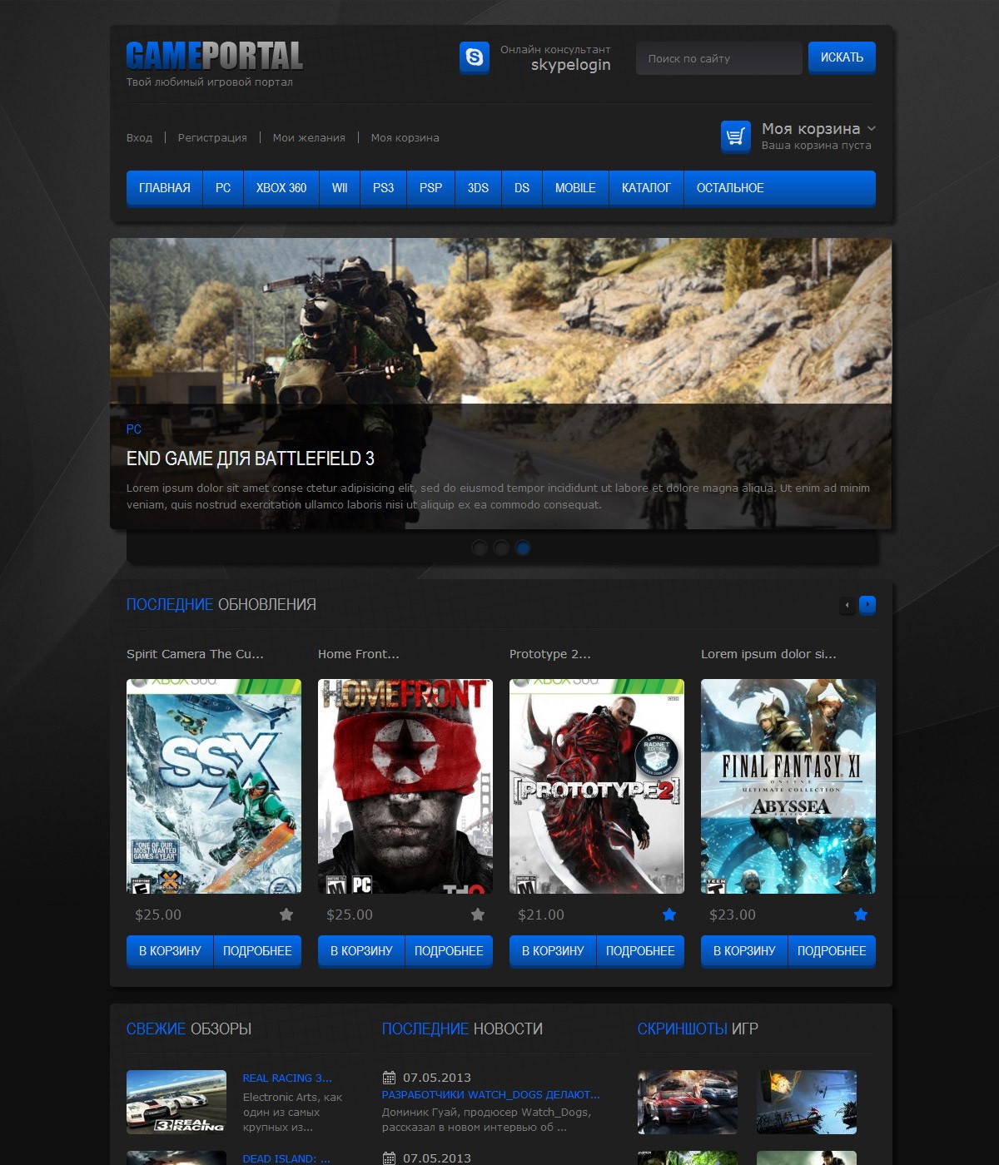The height and width of the screenshot is (1165, 999).
Task: Show previous items in latest updates carousel
Action: (847, 605)
